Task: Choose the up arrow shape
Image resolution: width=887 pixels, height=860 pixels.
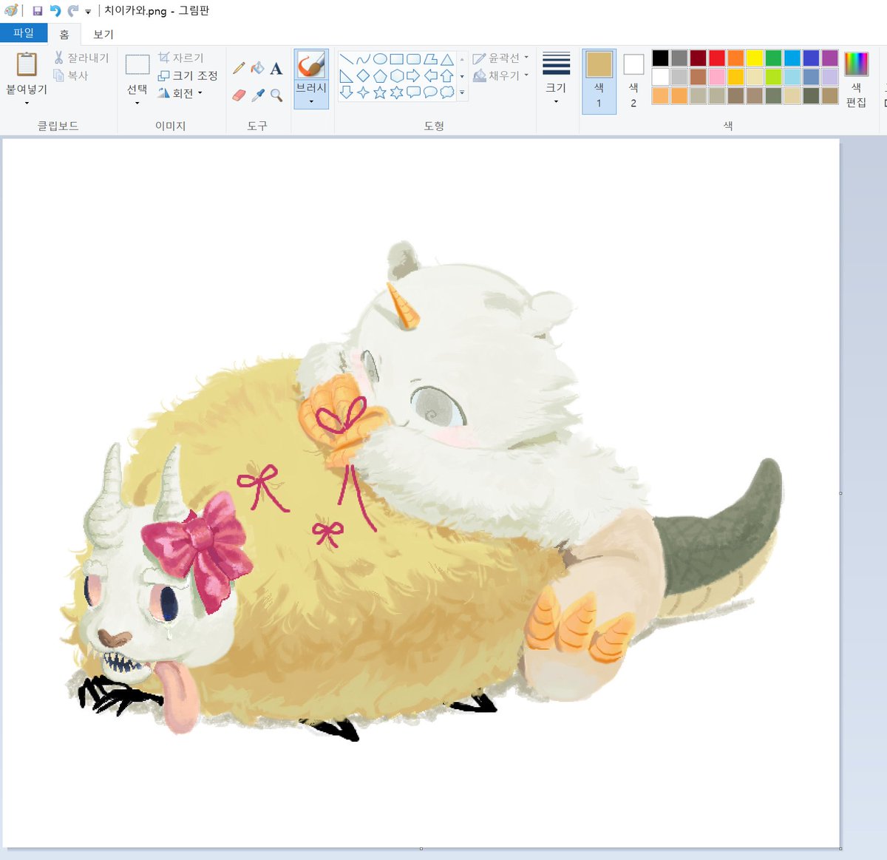Action: tap(447, 75)
